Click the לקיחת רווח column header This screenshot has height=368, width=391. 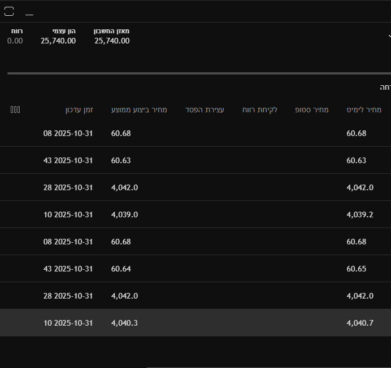(259, 109)
